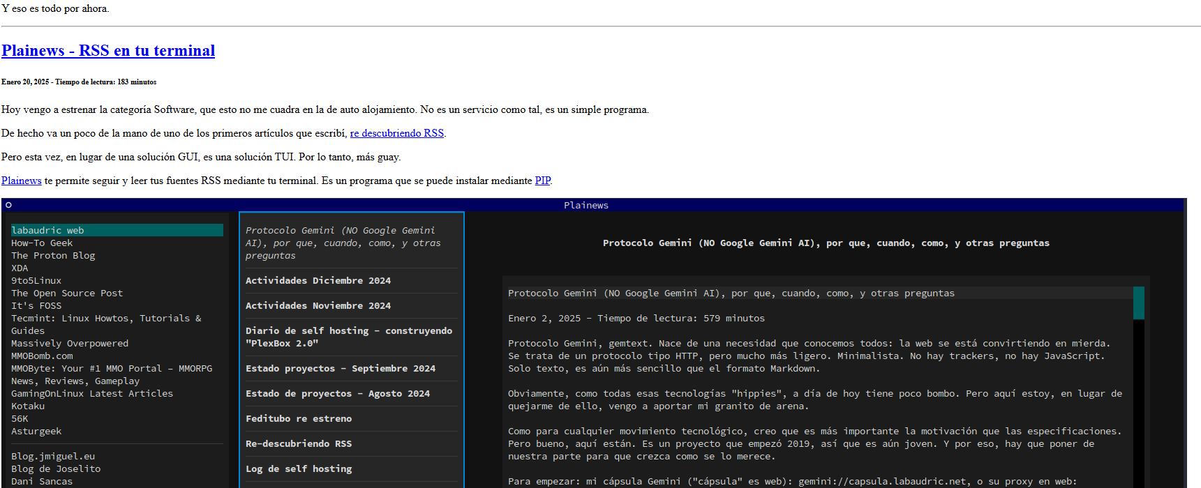Select the Massively Overpowered feed
Viewport: 1201px width, 488px height.
[x=70, y=344]
